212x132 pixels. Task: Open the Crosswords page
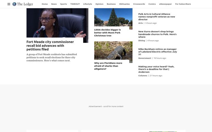(139, 4)
